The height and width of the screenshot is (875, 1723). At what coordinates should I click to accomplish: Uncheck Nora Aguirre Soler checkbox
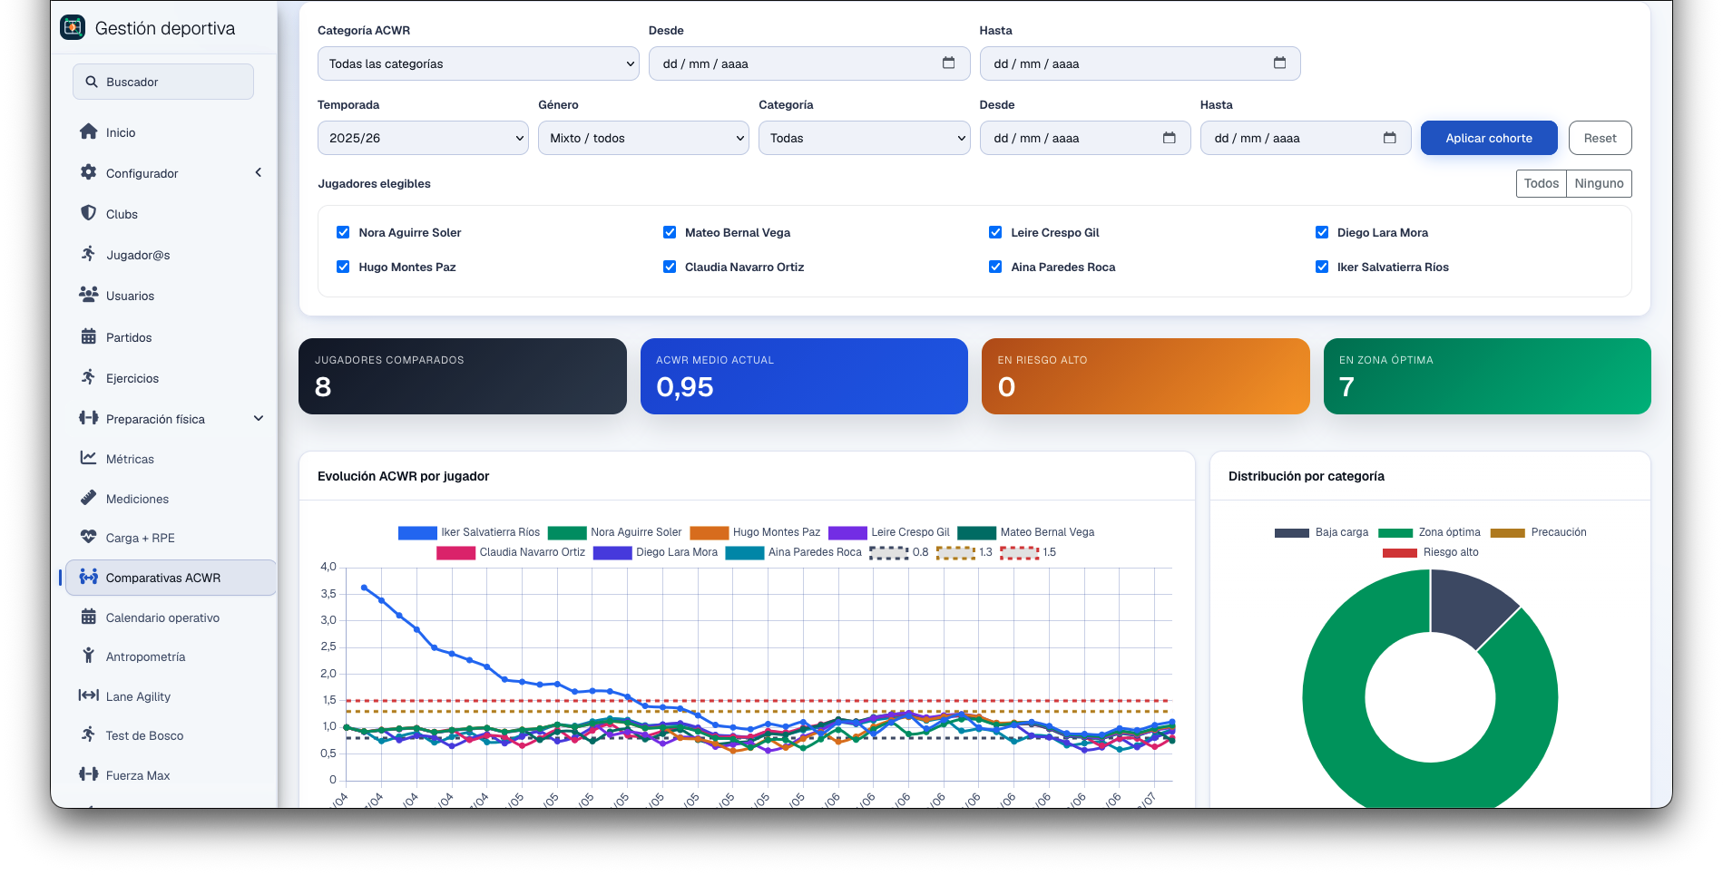pyautogui.click(x=343, y=232)
